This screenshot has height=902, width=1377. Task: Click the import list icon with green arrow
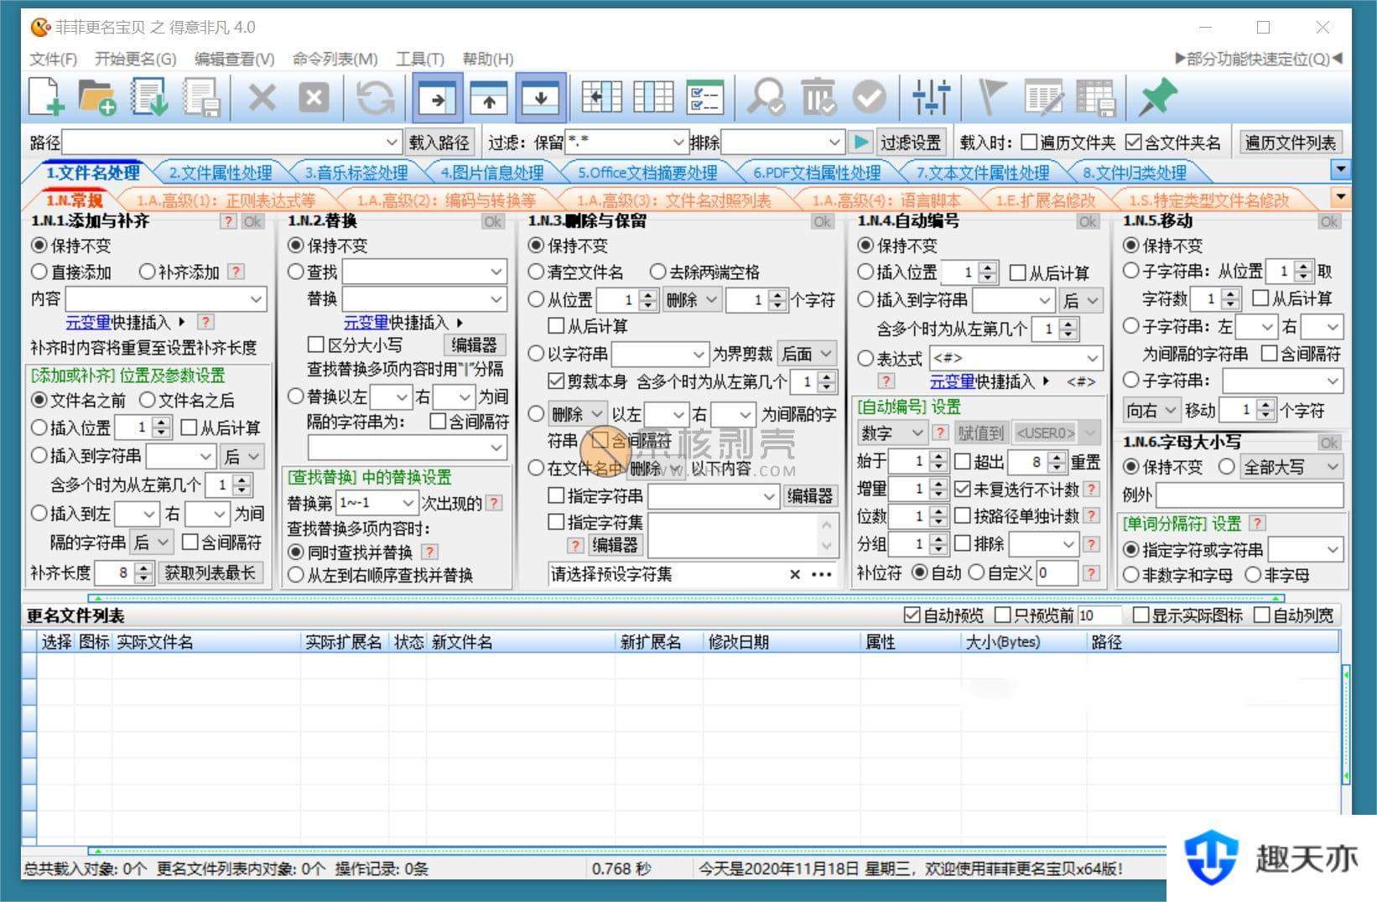click(150, 97)
